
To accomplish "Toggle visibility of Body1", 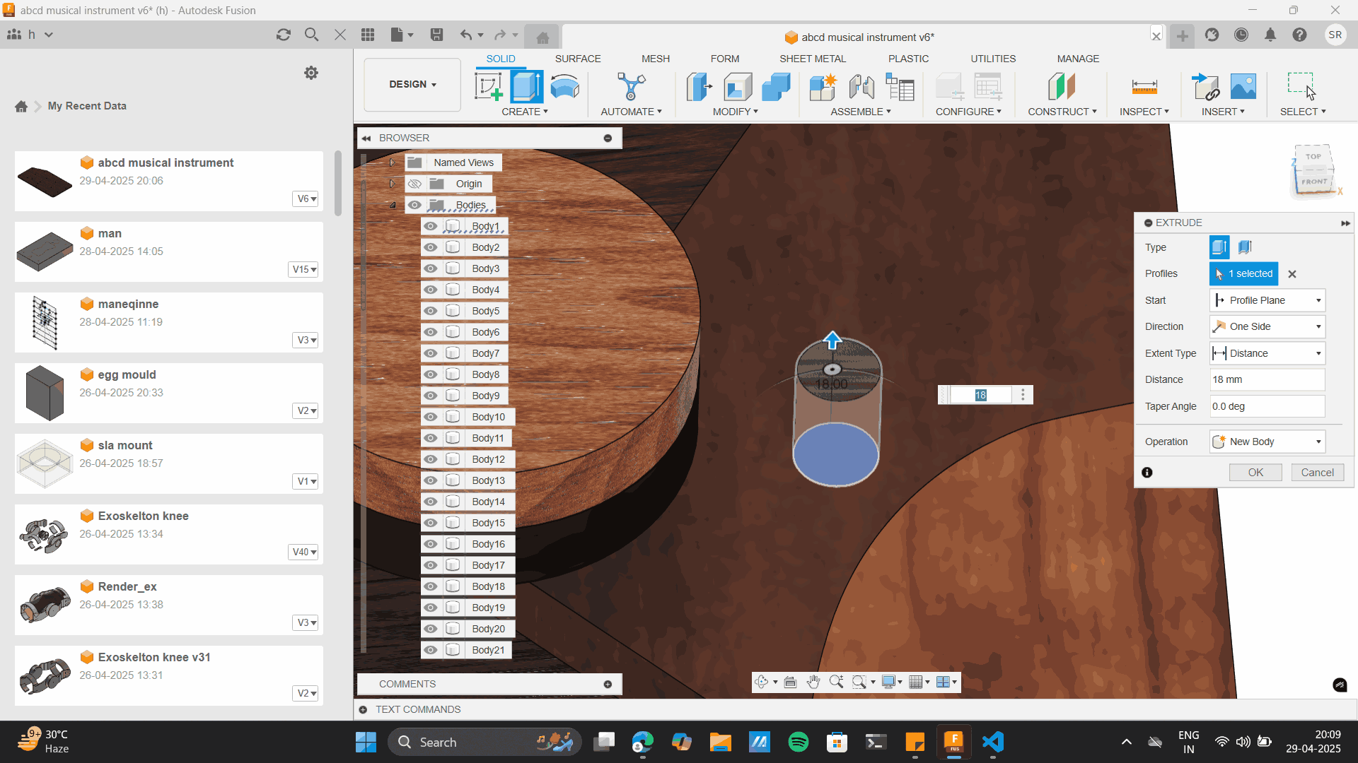I will (x=430, y=226).
